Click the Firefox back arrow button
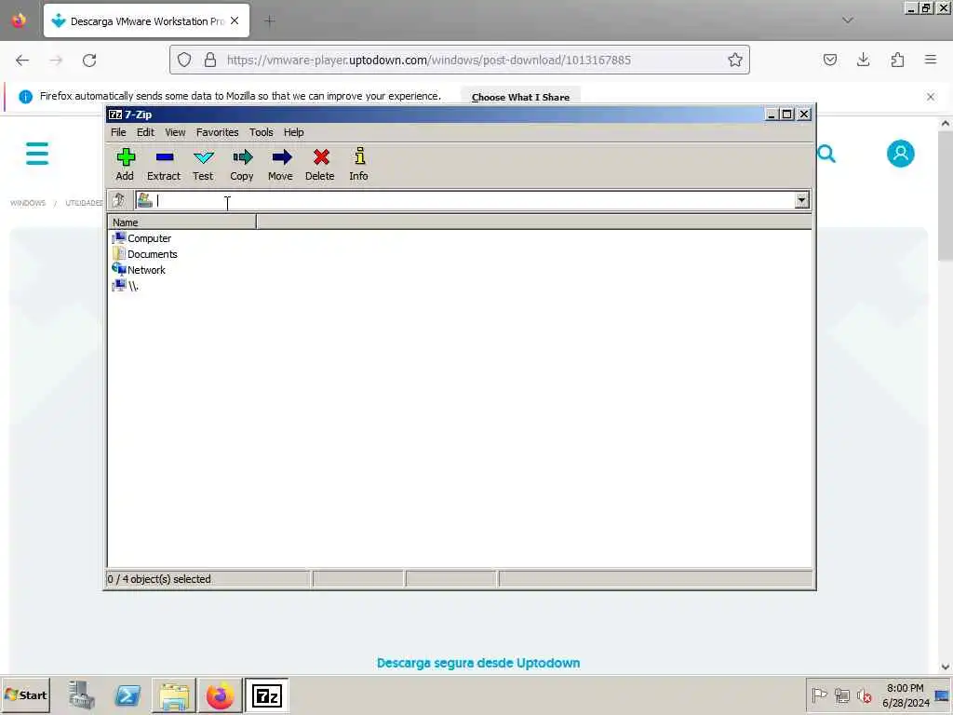Viewport: 953px width, 715px height. (22, 61)
